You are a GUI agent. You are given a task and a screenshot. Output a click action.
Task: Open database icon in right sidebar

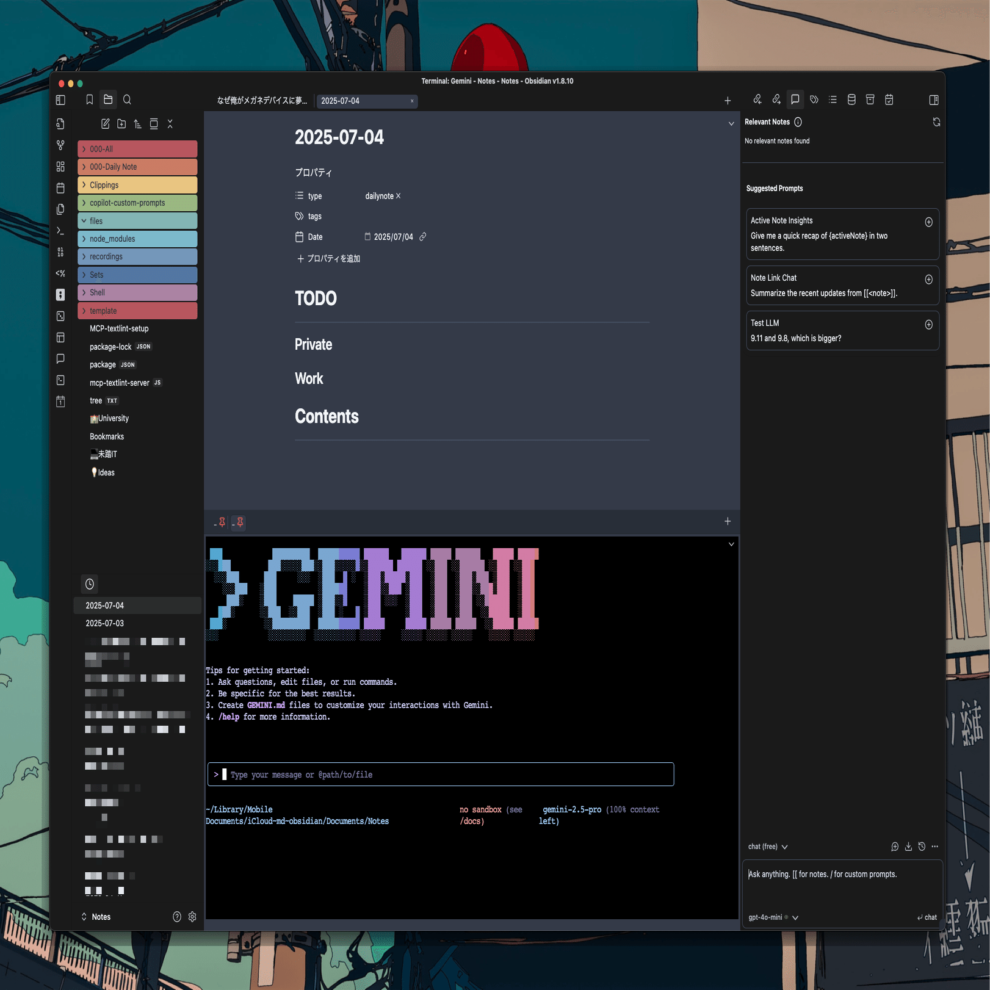coord(851,99)
